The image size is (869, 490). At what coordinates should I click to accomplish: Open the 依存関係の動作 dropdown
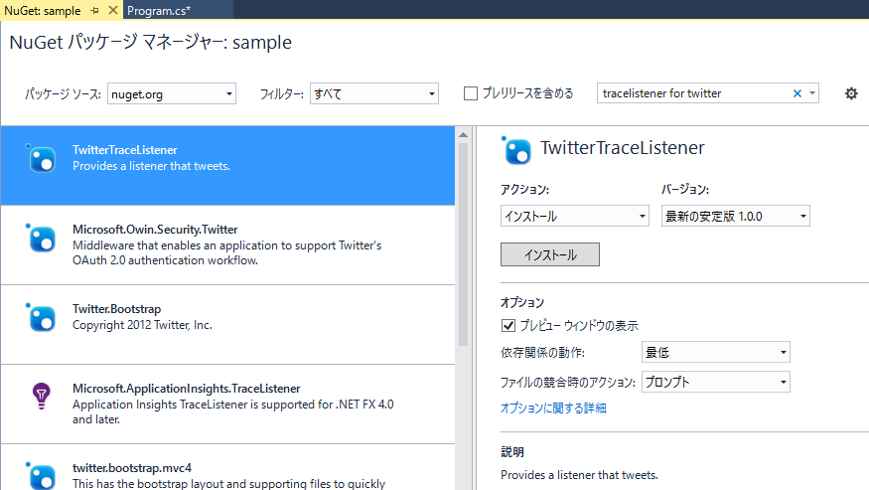[715, 352]
